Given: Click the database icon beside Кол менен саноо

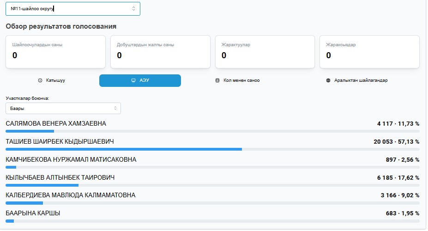Looking at the screenshot, I should point(217,80).
